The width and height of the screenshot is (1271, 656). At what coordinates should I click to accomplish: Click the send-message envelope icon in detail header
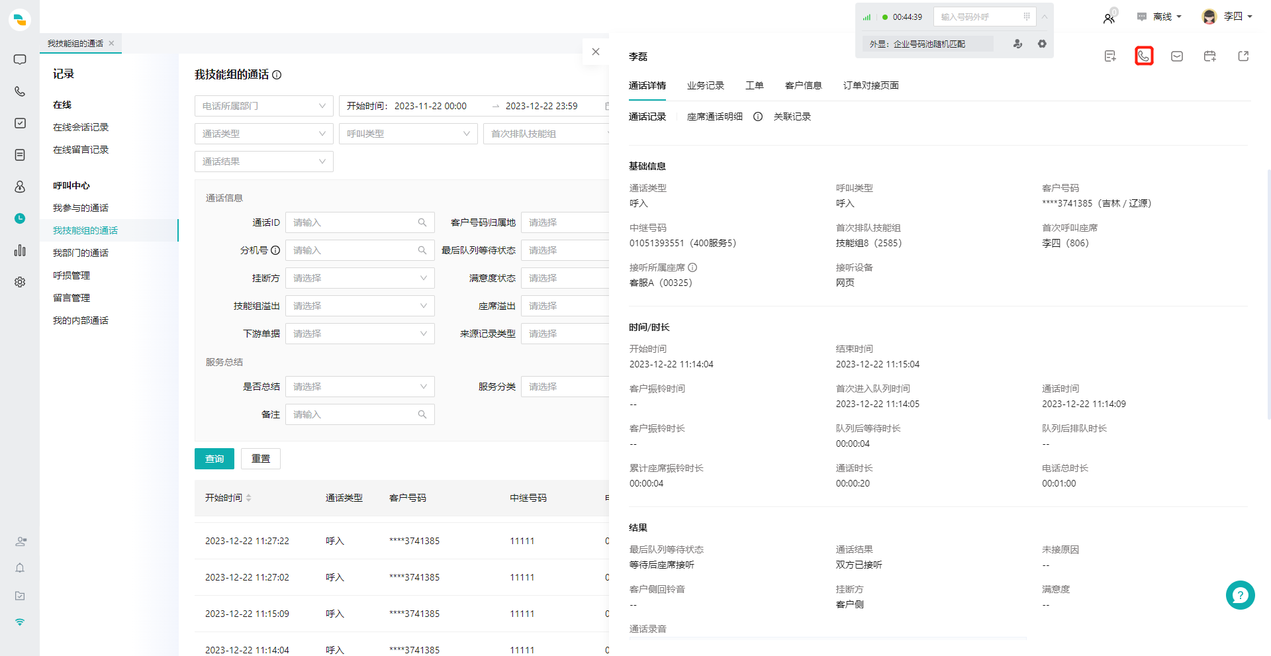pyautogui.click(x=1177, y=56)
